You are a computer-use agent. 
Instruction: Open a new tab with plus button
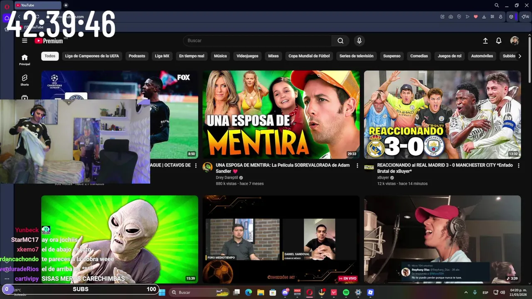tap(66, 5)
